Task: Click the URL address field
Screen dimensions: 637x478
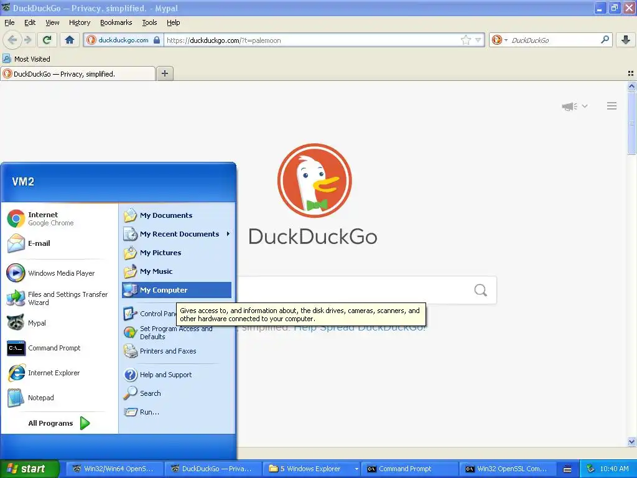Action: pyautogui.click(x=312, y=40)
